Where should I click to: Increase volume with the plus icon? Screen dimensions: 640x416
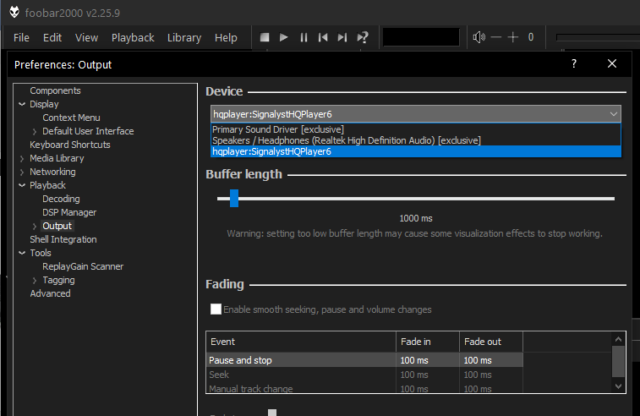(512, 37)
